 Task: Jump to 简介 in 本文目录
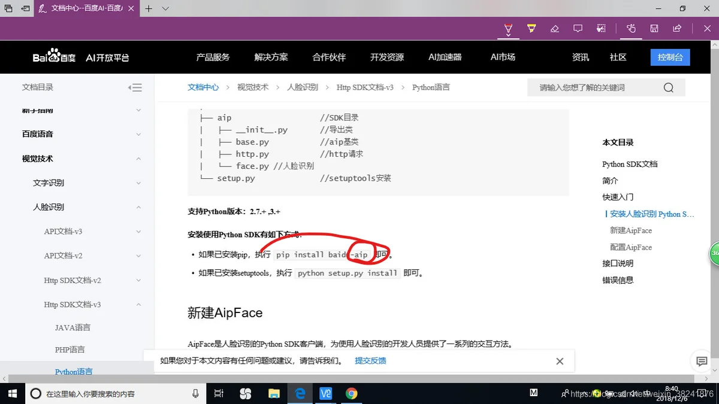610,181
